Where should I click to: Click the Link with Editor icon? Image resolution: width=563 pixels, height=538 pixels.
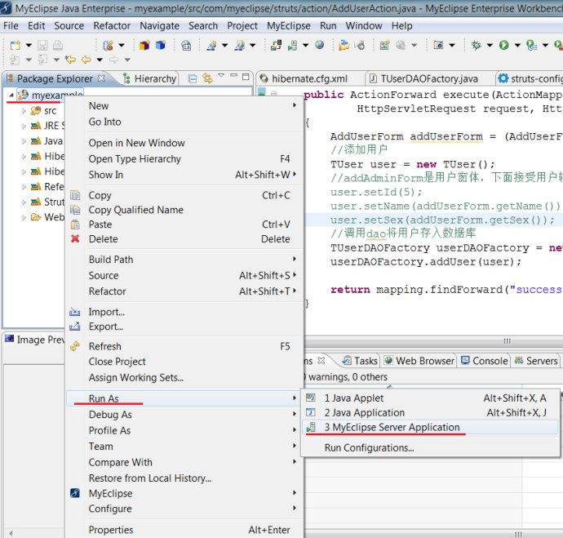click(x=207, y=79)
